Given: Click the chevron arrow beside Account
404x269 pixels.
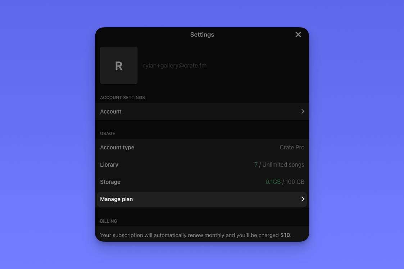Looking at the screenshot, I should tap(303, 111).
